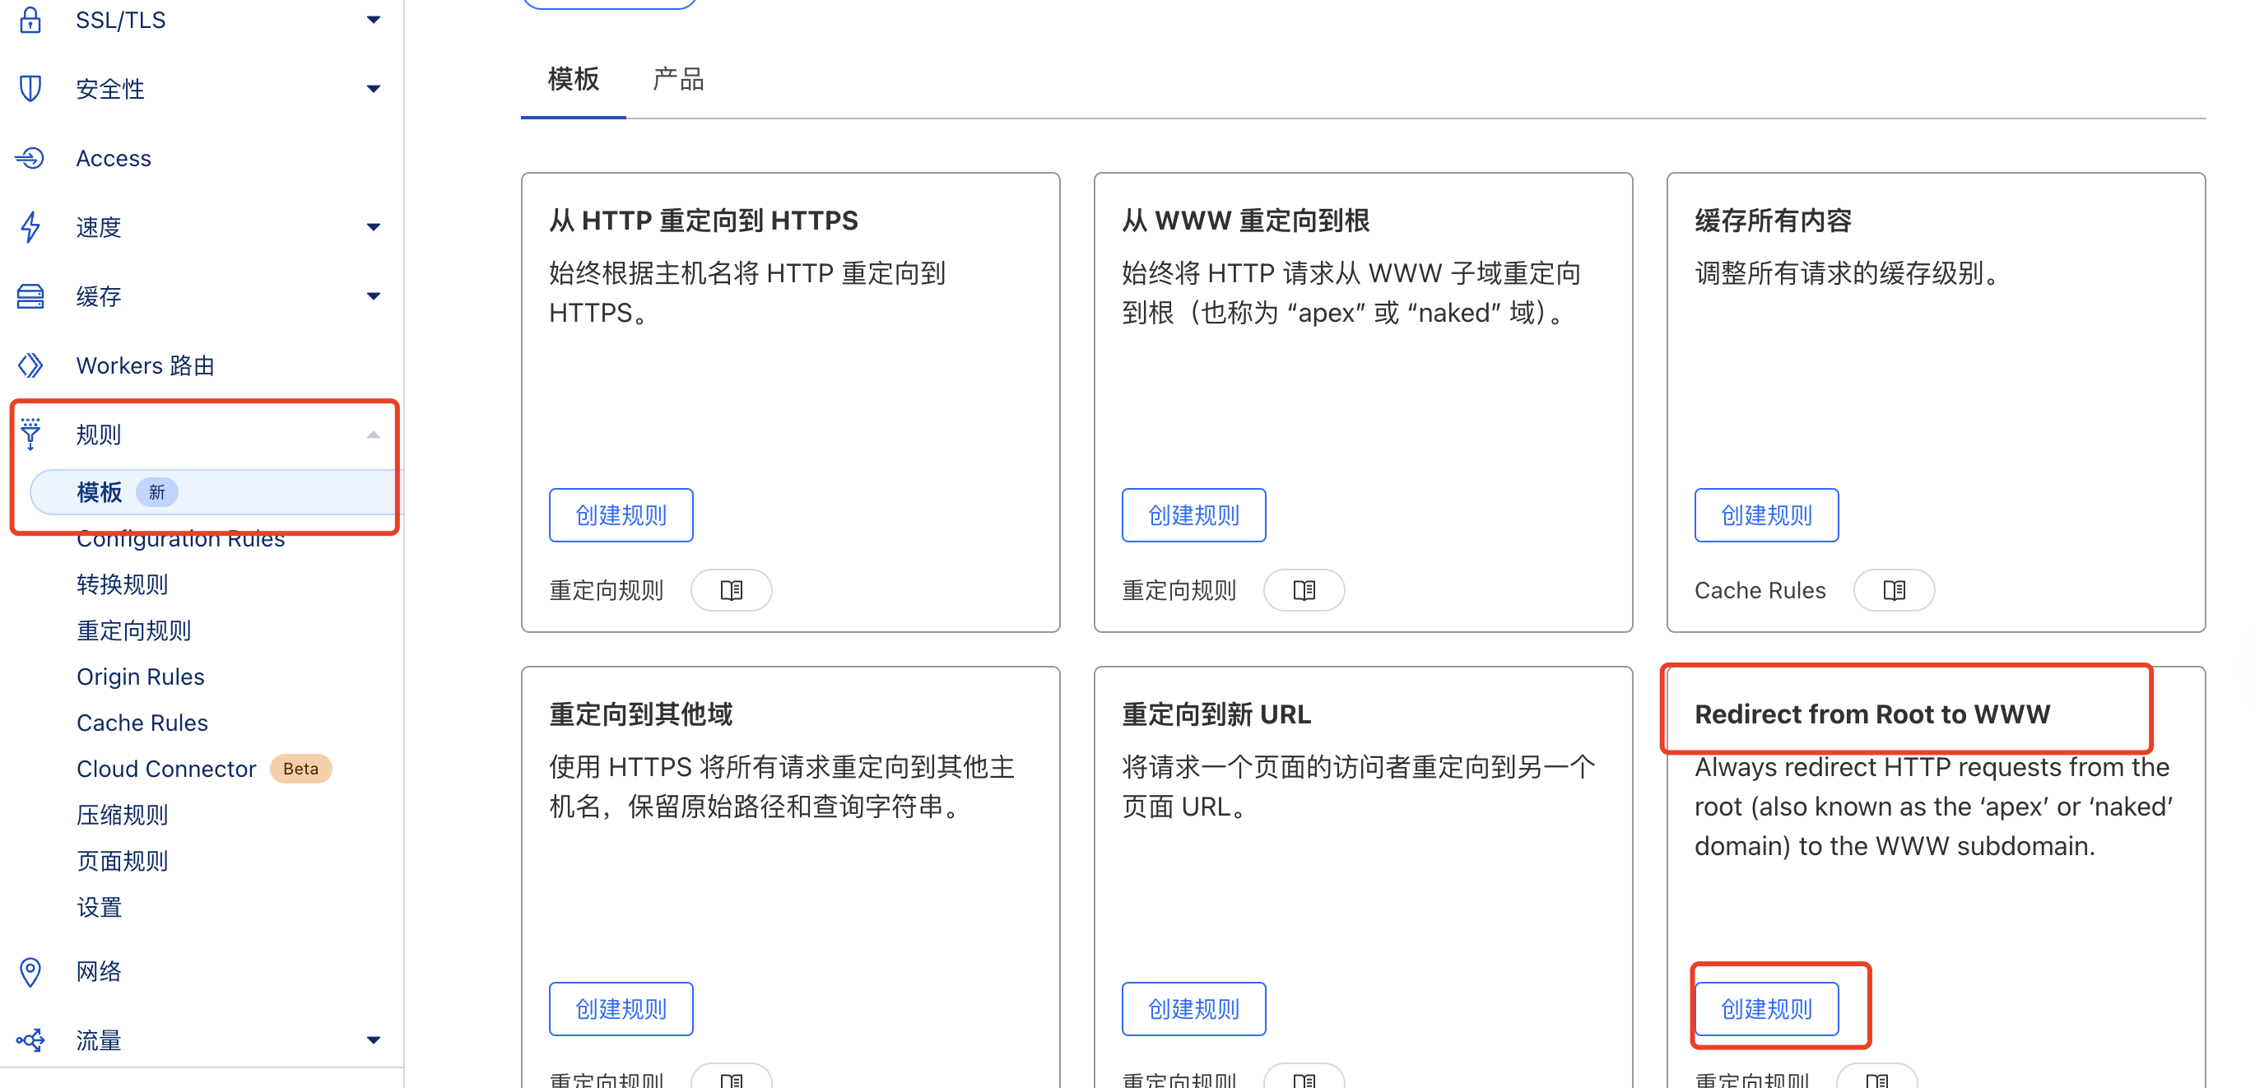Open 重定向规则 in sidebar

click(133, 630)
